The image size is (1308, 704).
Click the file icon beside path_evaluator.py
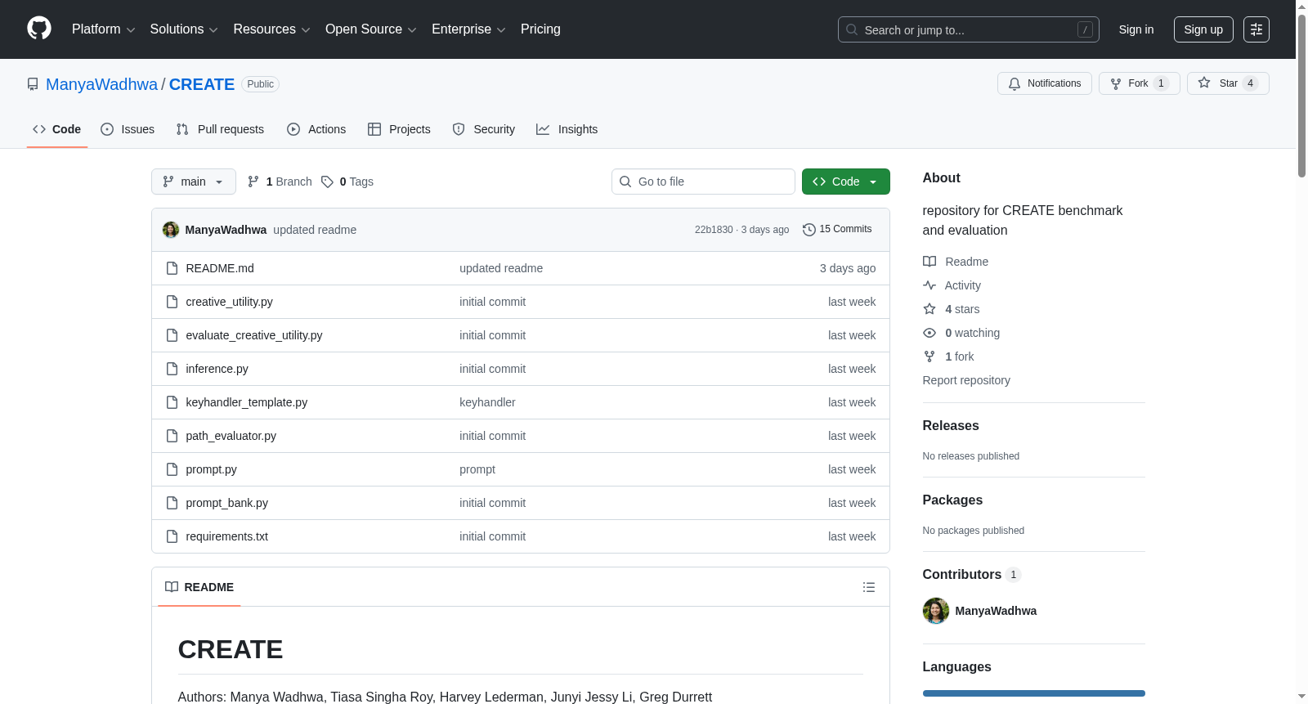pos(172,436)
